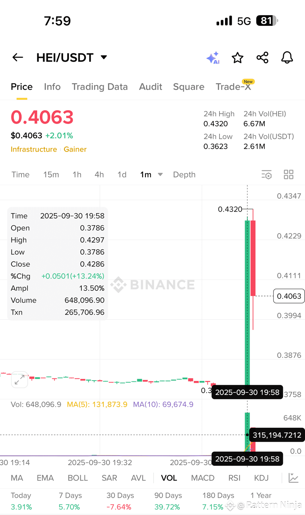The height and width of the screenshot is (515, 305).
Task: Expand chart to fullscreen with arrows icon
Action: [x=19, y=380]
